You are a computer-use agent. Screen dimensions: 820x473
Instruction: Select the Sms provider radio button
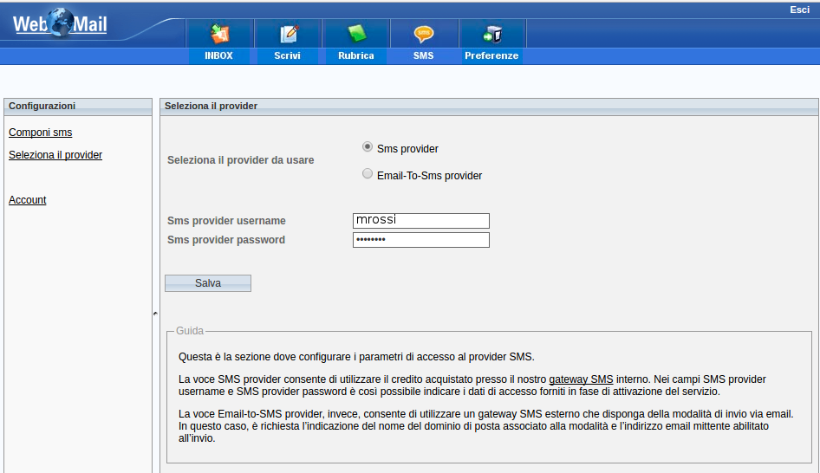[x=368, y=147]
